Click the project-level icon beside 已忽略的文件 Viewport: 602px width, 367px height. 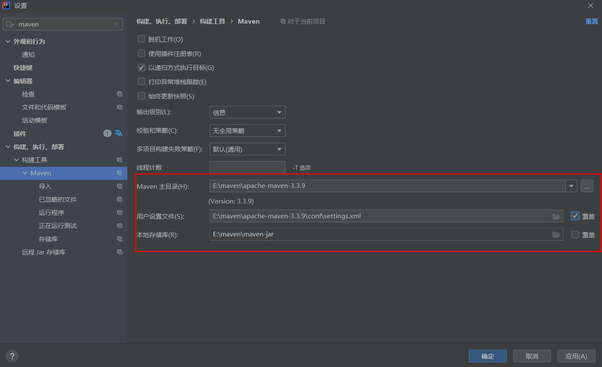(x=120, y=199)
